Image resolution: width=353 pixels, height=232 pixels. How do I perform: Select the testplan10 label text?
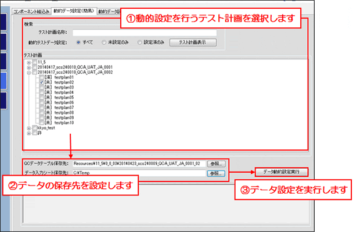tap(64, 123)
